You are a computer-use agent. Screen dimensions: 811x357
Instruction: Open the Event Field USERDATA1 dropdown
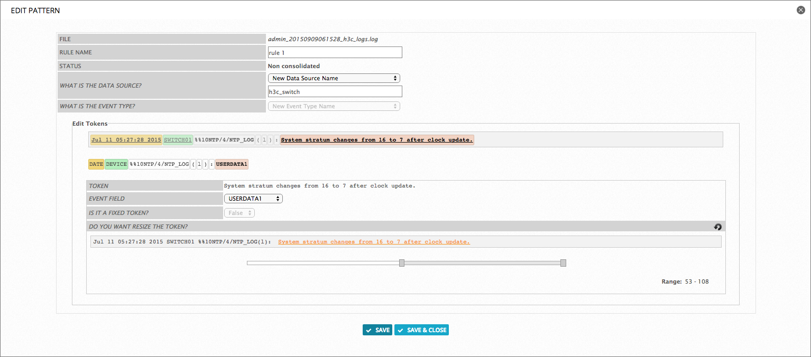point(254,199)
